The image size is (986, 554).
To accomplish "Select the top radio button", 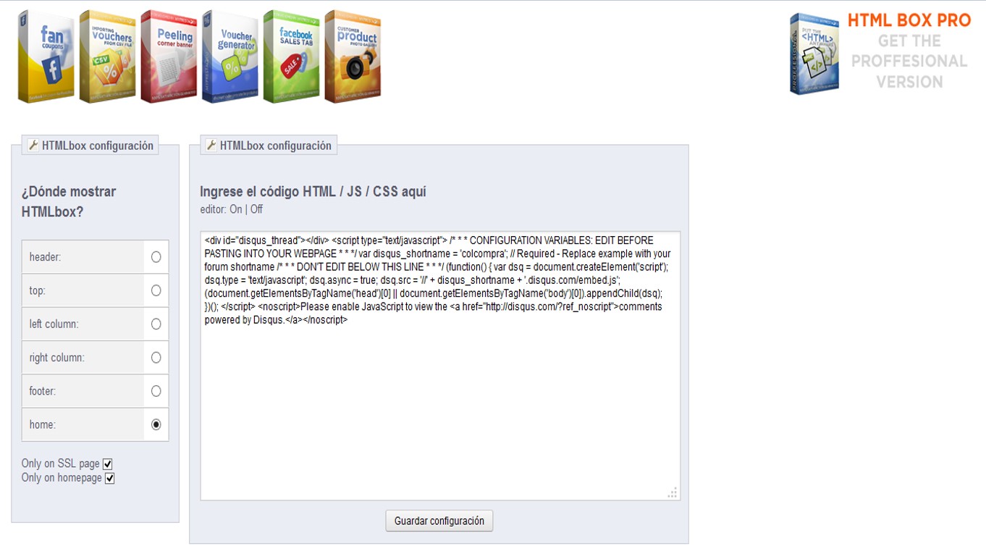I will [x=156, y=290].
